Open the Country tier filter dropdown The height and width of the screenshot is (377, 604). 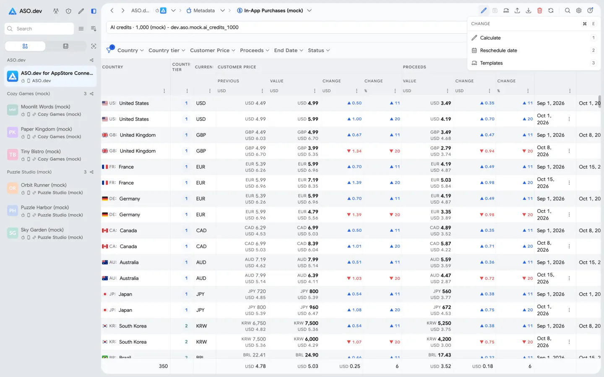coord(167,50)
